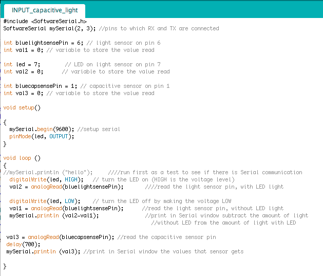
Task: Click 'print in Serial window subtract' comment
Action: (x=226, y=215)
